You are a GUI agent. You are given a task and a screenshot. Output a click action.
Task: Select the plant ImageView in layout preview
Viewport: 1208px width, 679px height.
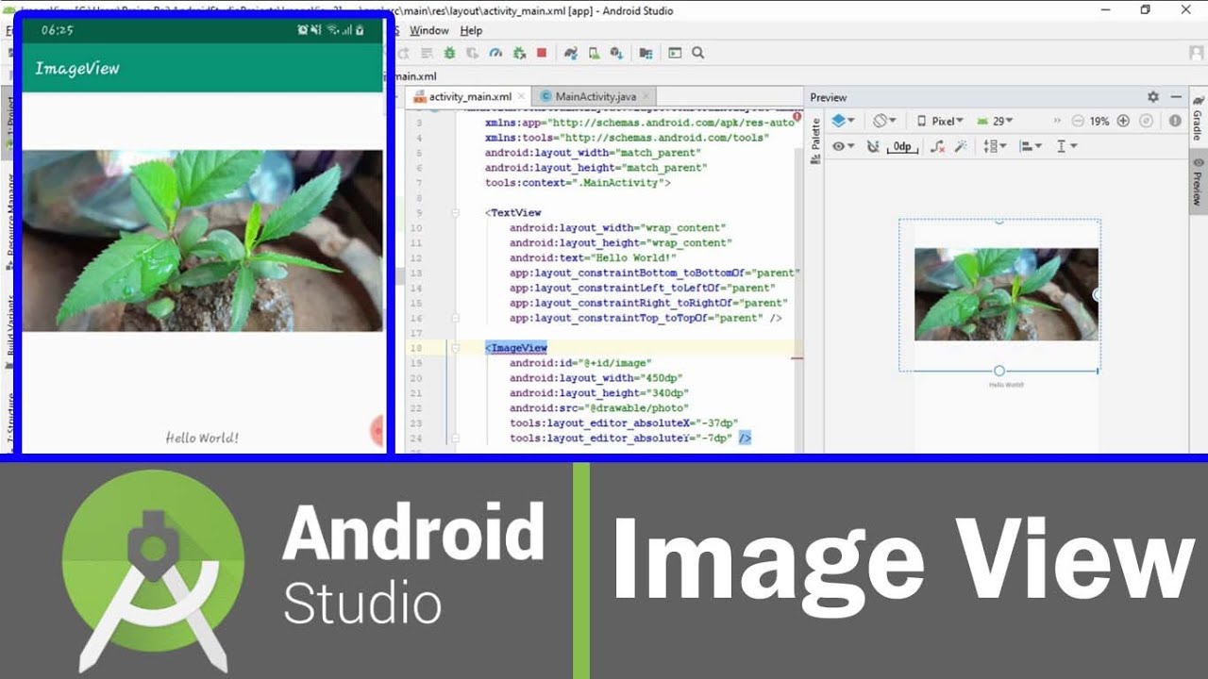click(x=1006, y=294)
